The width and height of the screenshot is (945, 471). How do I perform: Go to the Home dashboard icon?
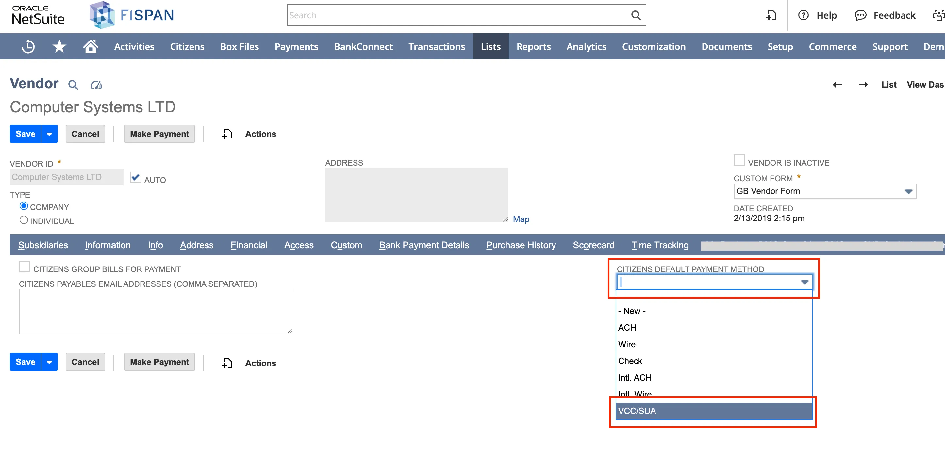coord(91,47)
